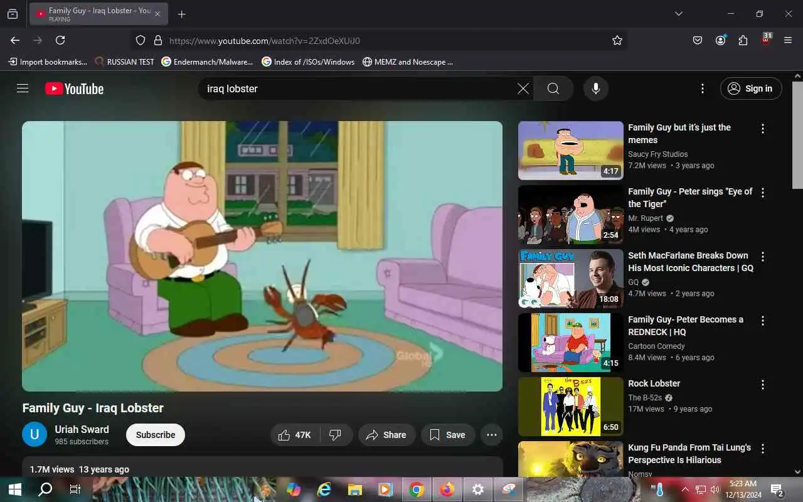Open options for Kung Fu Panda video
Image resolution: width=803 pixels, height=502 pixels.
pyautogui.click(x=763, y=449)
